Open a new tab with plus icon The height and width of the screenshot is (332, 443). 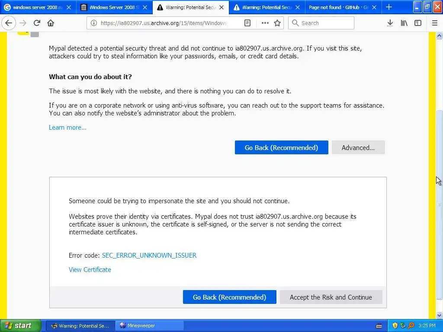389,7
